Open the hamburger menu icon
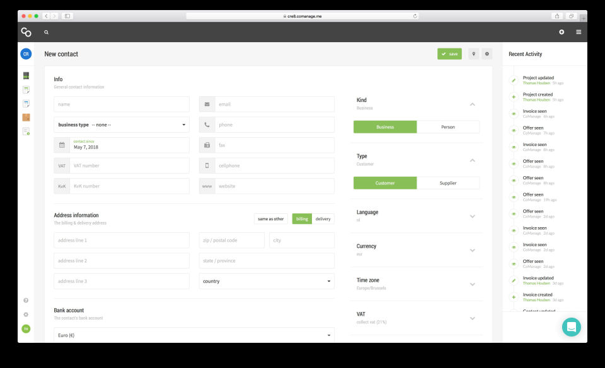 579,32
